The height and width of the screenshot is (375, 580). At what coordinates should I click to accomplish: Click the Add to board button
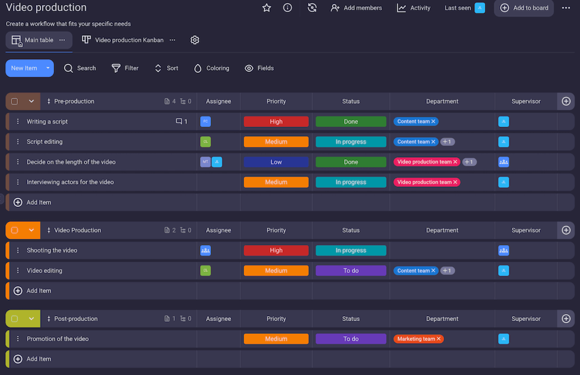[x=523, y=8]
